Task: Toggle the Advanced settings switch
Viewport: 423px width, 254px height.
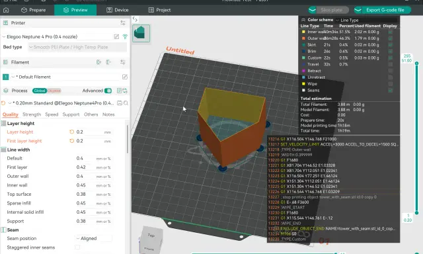Action: (108, 91)
